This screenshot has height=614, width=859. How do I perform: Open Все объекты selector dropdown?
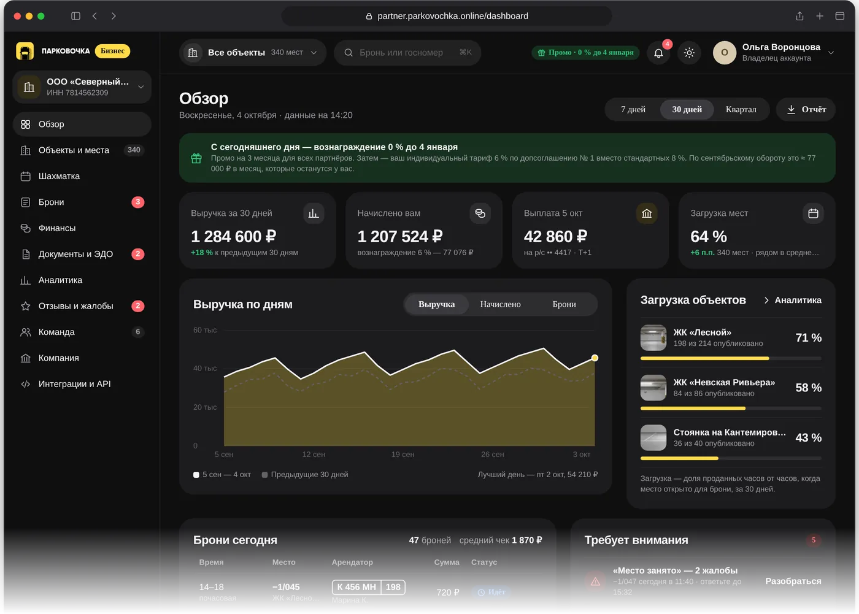(x=253, y=53)
